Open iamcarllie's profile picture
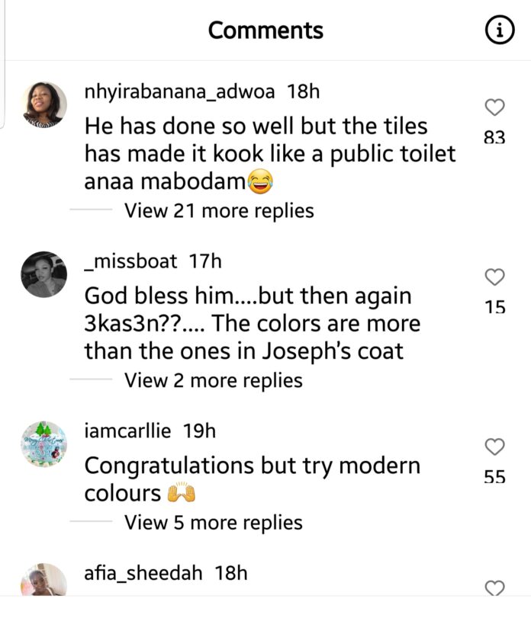The image size is (531, 621). click(x=43, y=444)
